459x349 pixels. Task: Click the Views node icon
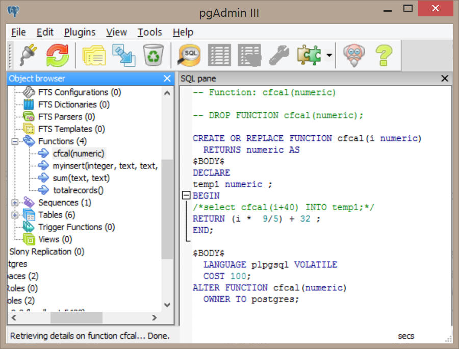[29, 239]
